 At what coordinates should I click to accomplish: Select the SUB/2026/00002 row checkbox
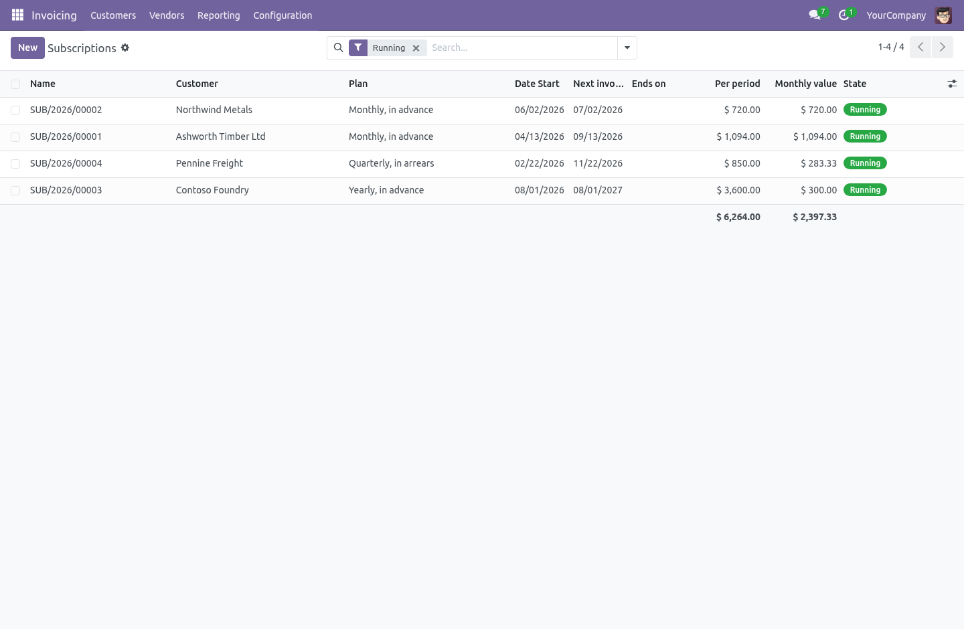[x=15, y=110]
